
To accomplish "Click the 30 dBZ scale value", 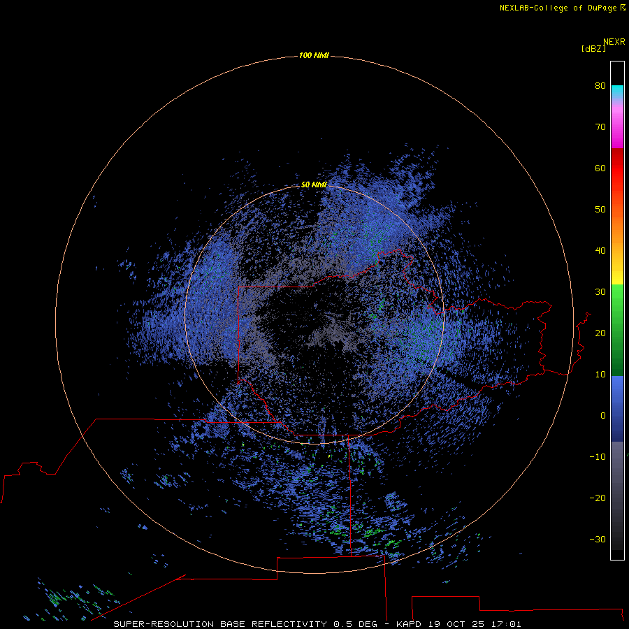I will 600,291.
